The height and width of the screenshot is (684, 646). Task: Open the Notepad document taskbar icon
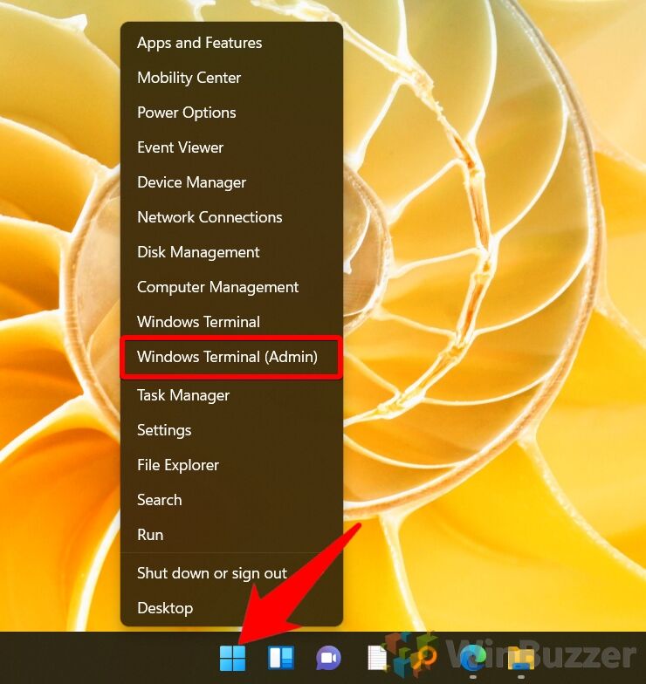click(x=377, y=658)
